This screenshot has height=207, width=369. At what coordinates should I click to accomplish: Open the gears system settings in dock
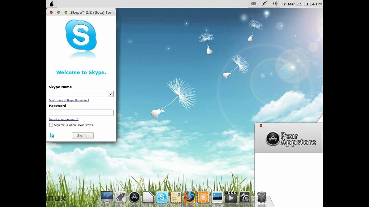tap(245, 197)
